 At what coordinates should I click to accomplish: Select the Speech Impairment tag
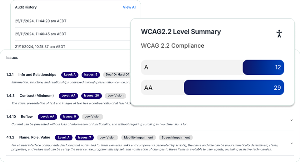[x=176, y=138]
